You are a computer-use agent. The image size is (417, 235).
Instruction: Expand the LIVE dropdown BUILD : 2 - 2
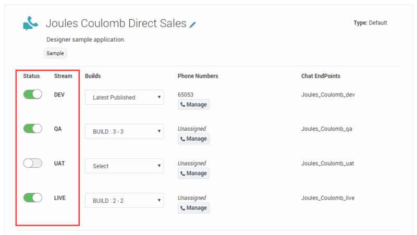[x=124, y=201]
